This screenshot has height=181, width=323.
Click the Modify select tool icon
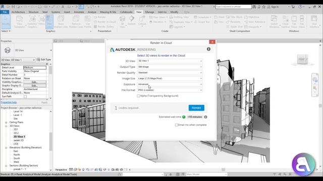pos(6,22)
